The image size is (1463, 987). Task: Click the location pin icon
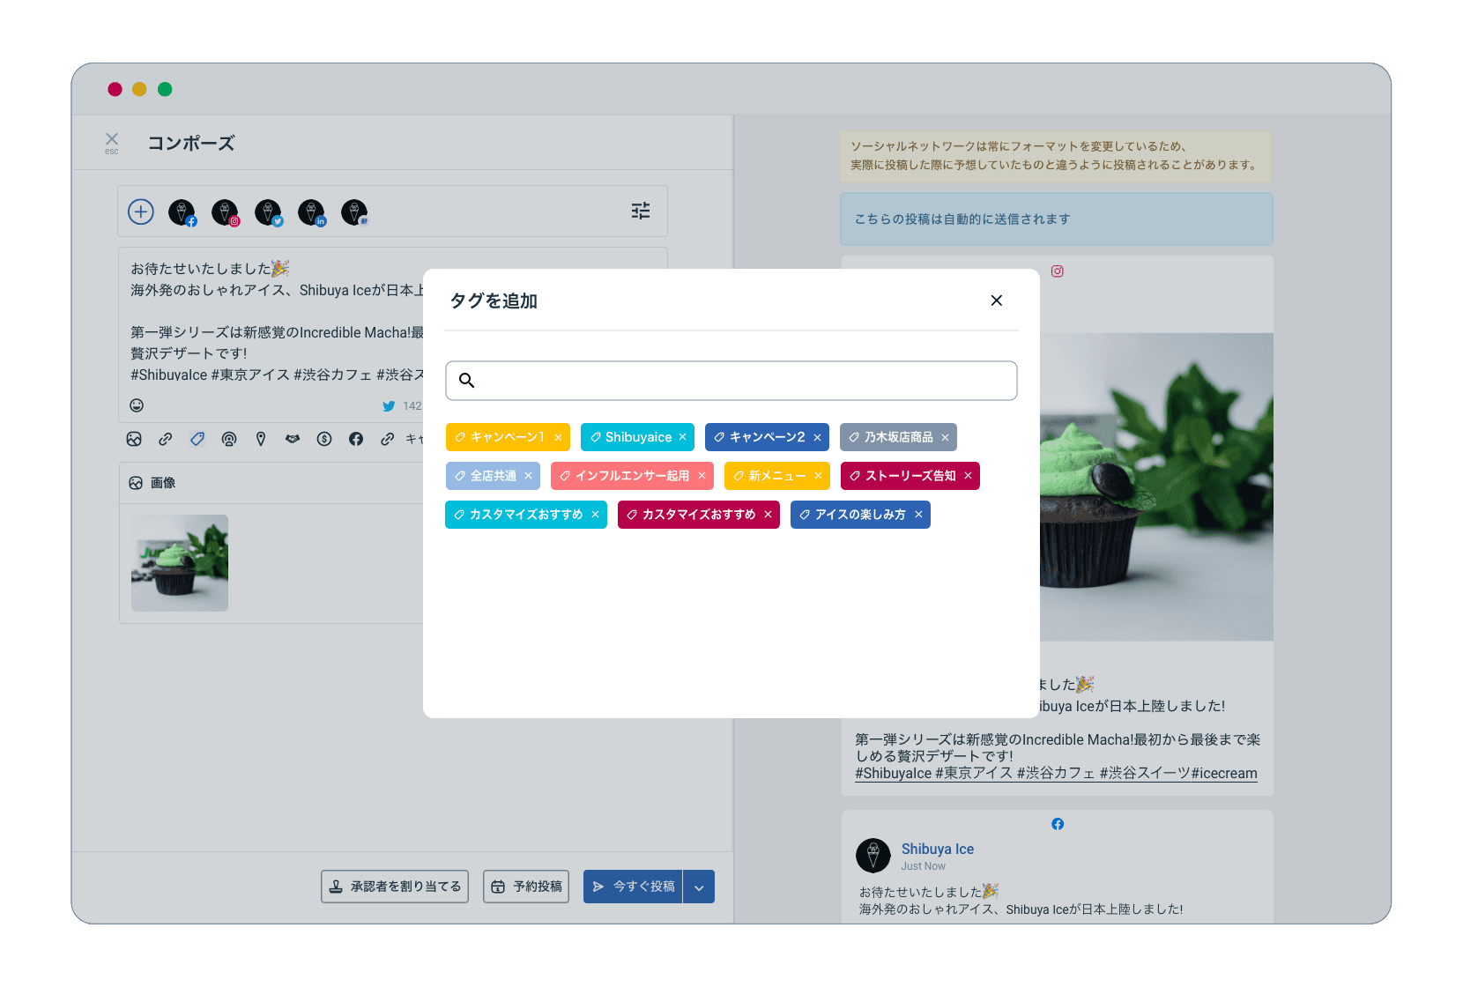tap(261, 439)
